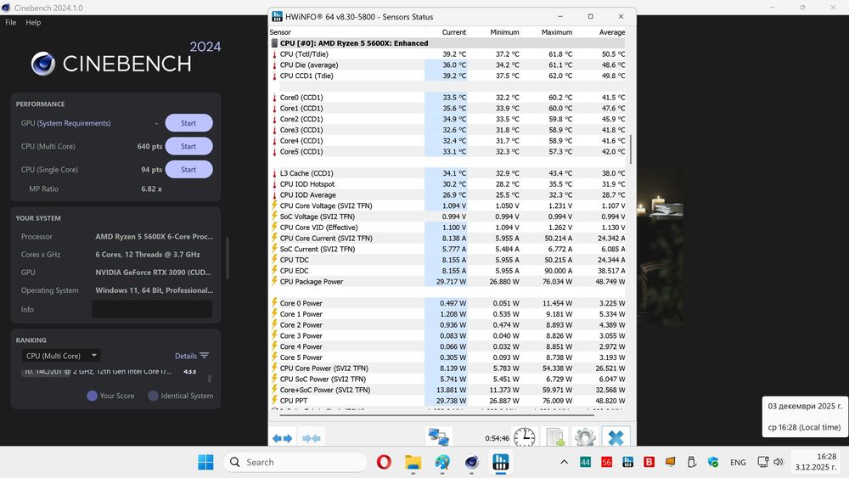Start logging with the HWiNFO log file icon

pyautogui.click(x=555, y=437)
